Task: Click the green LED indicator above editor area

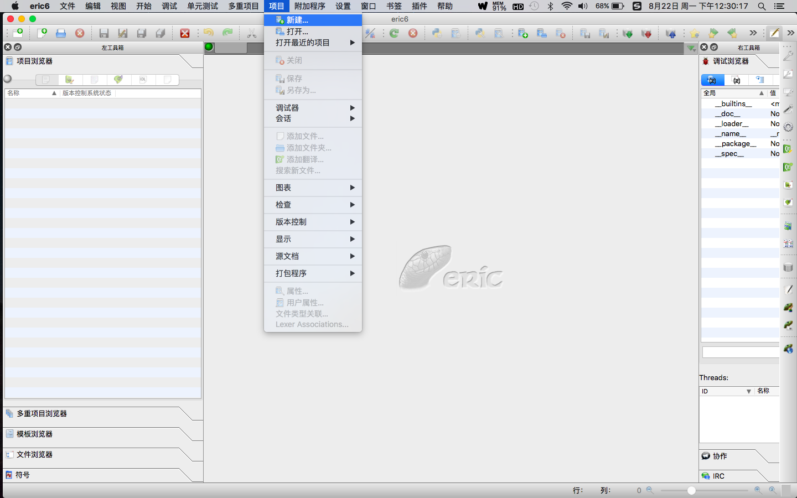Action: click(x=209, y=47)
